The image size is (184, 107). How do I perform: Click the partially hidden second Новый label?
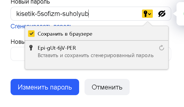click(18, 42)
